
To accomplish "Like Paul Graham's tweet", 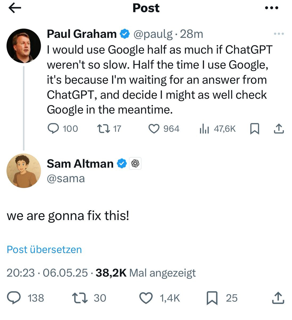I will pos(154,129).
